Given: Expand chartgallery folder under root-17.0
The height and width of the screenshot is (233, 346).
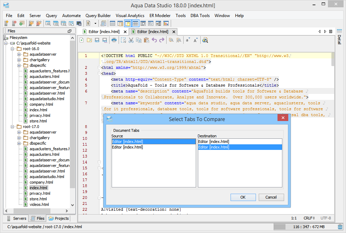Looking at the screenshot, I should (19, 138).
